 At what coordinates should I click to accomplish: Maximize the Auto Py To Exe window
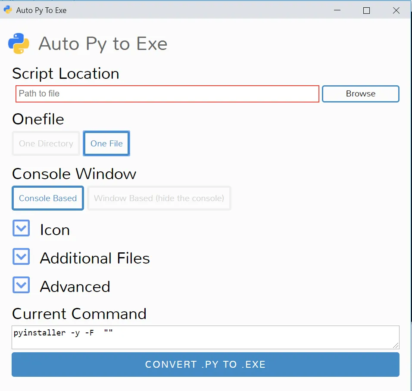point(367,10)
